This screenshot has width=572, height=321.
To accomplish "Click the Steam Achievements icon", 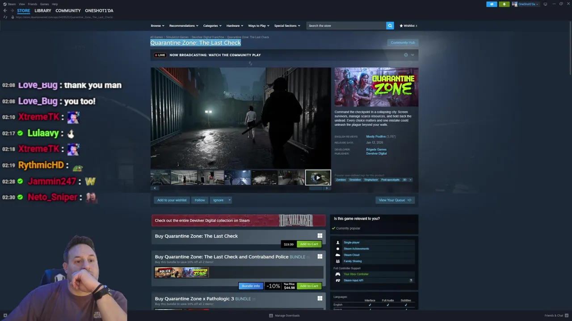I will [x=338, y=249].
